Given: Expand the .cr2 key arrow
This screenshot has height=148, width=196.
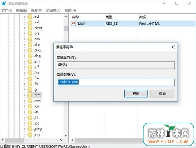Looking at the screenshot, I should pyautogui.click(x=24, y=34).
